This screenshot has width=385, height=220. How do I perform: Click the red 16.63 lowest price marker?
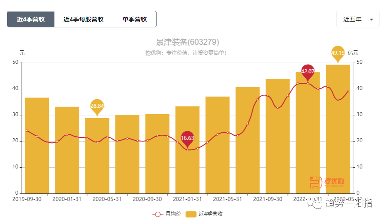(188, 139)
